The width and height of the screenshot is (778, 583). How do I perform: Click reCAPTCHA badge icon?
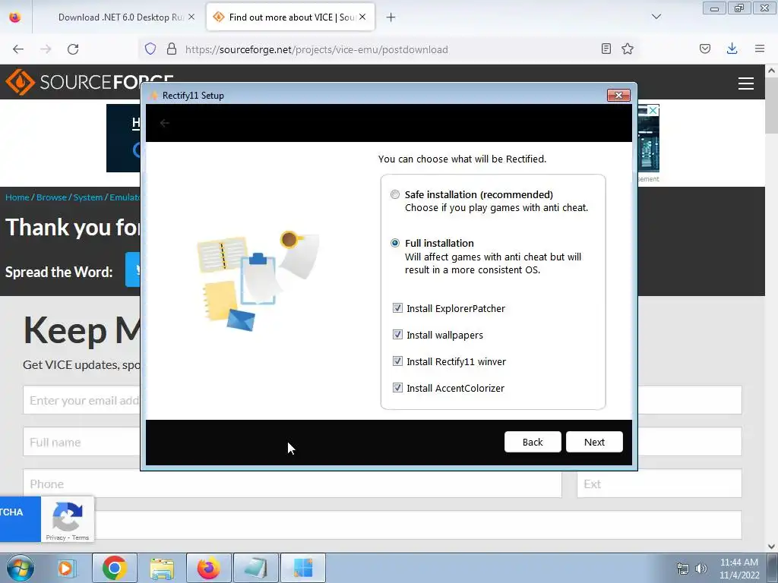[68, 516]
